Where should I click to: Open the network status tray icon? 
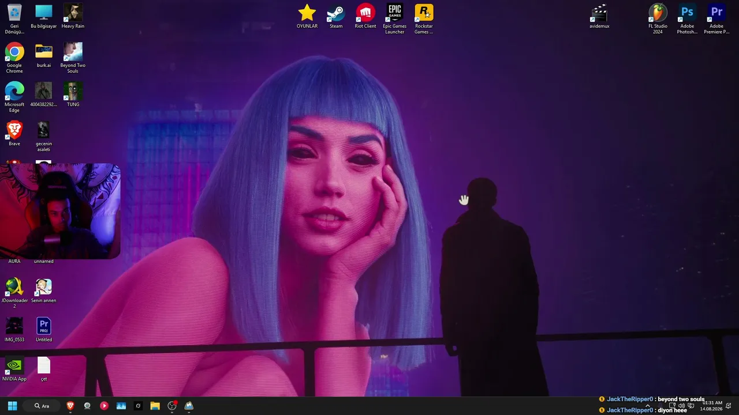click(672, 406)
